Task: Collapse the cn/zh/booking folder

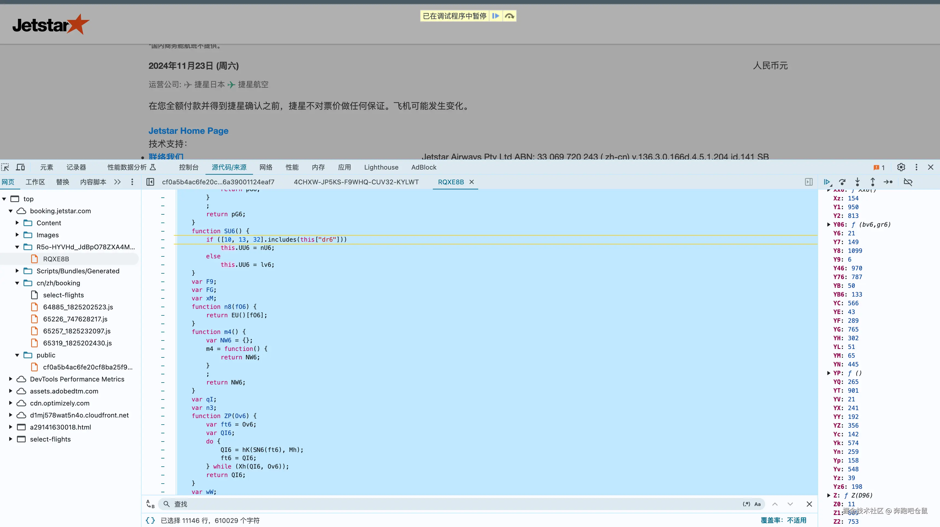Action: (17, 283)
